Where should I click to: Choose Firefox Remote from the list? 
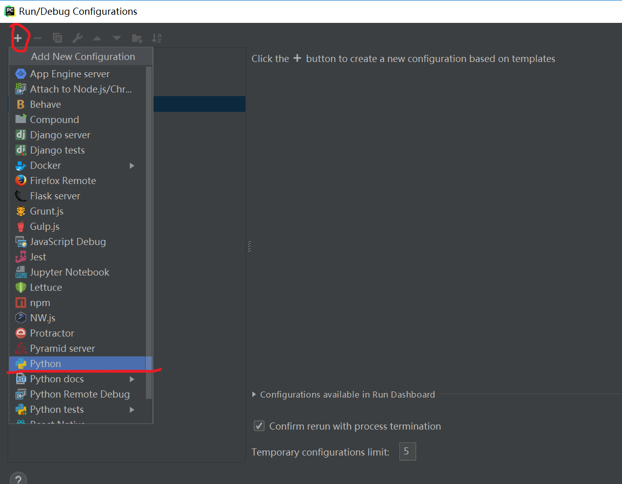click(77, 180)
